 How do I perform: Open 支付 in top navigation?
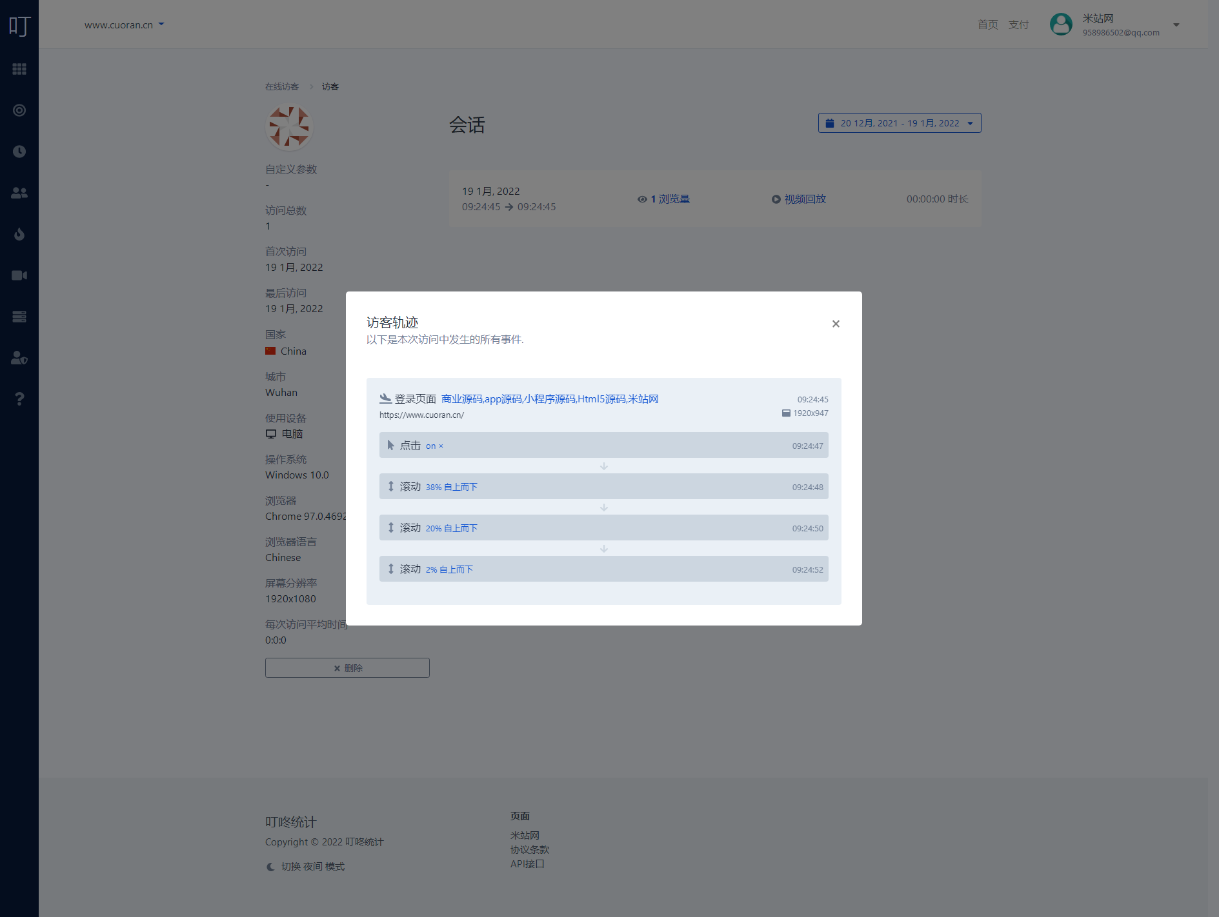pos(1018,25)
